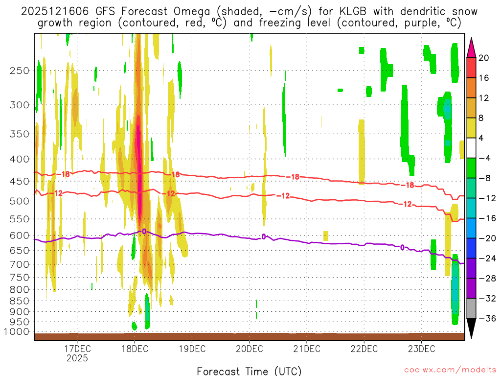
Task: Click the 750 pressure level label
Action: [x=20, y=278]
